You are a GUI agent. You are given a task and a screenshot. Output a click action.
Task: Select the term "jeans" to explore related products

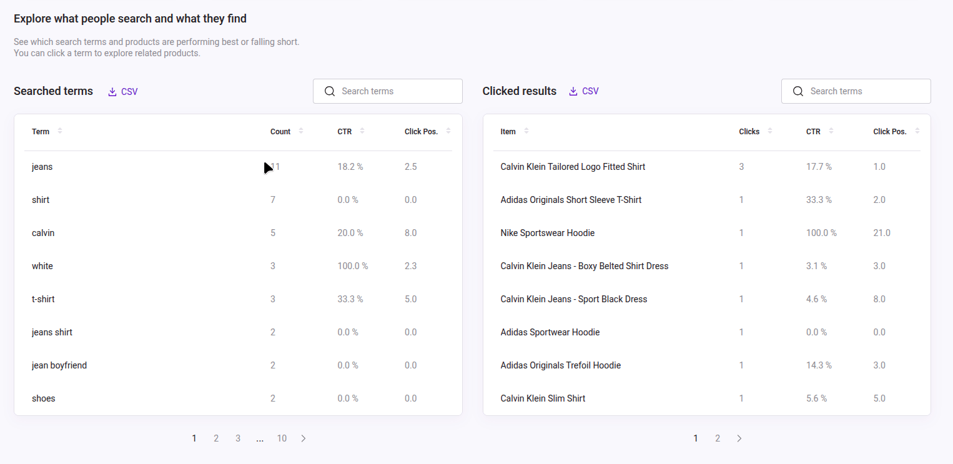pos(42,167)
